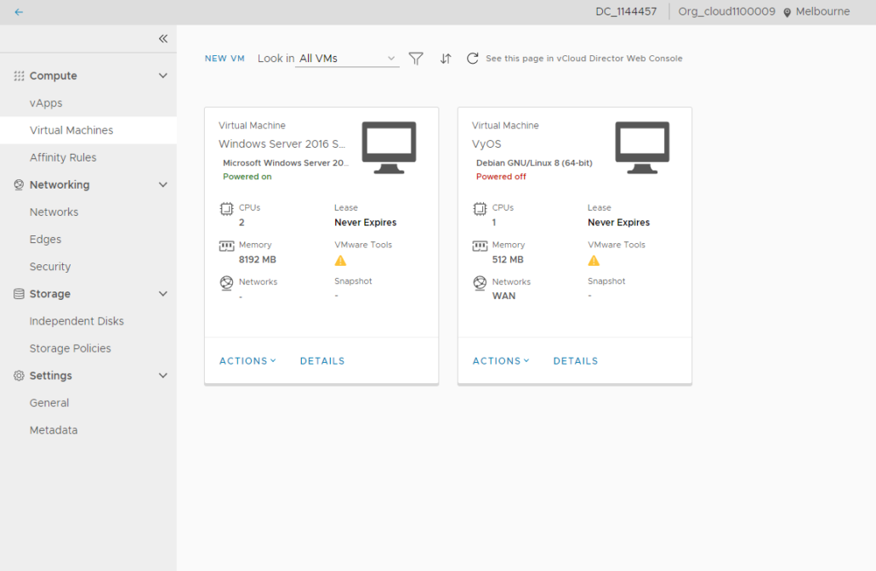Screen dimensions: 876x571
Task: Click the 8192 MB memory value
Action: (x=258, y=259)
